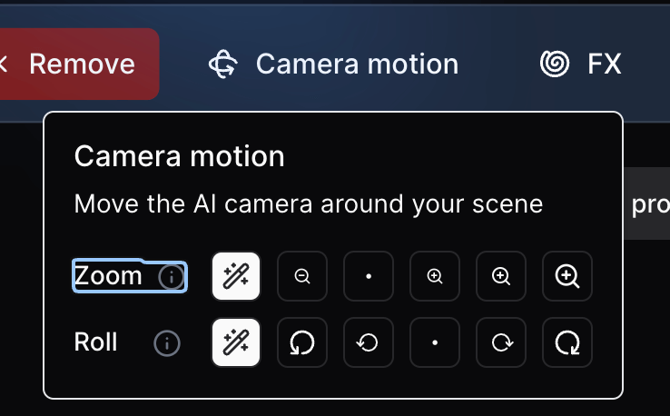
Task: Enable auto magic wand for Zoom
Action: point(236,276)
